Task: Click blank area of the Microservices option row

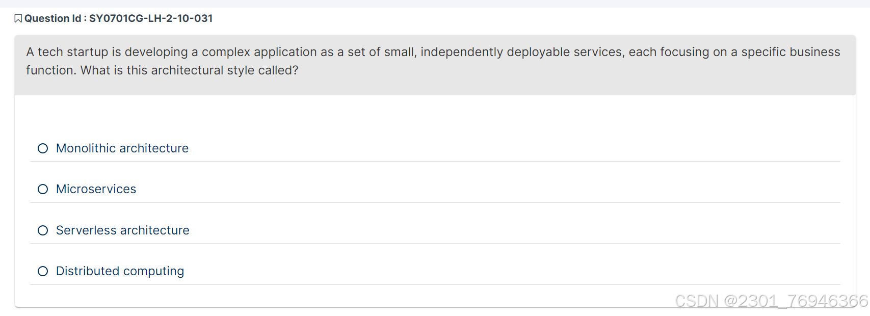Action: point(459,189)
